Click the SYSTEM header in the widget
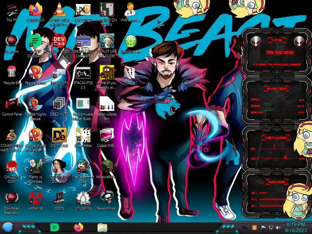The height and width of the screenshot is (234, 312). [277, 89]
